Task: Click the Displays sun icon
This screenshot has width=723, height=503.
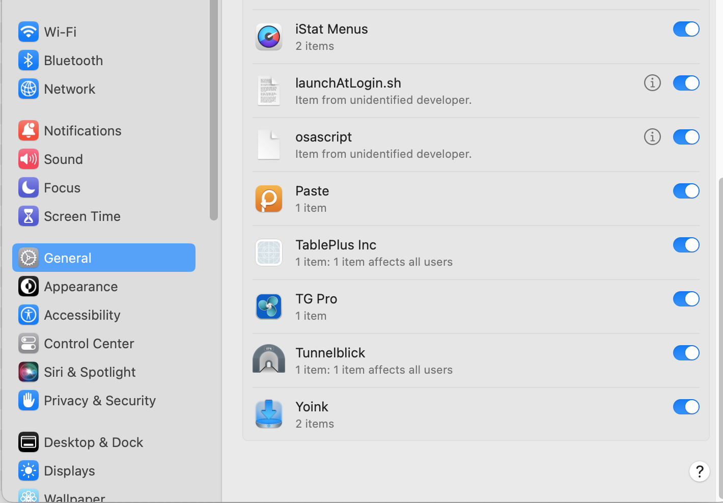Action: click(x=29, y=470)
